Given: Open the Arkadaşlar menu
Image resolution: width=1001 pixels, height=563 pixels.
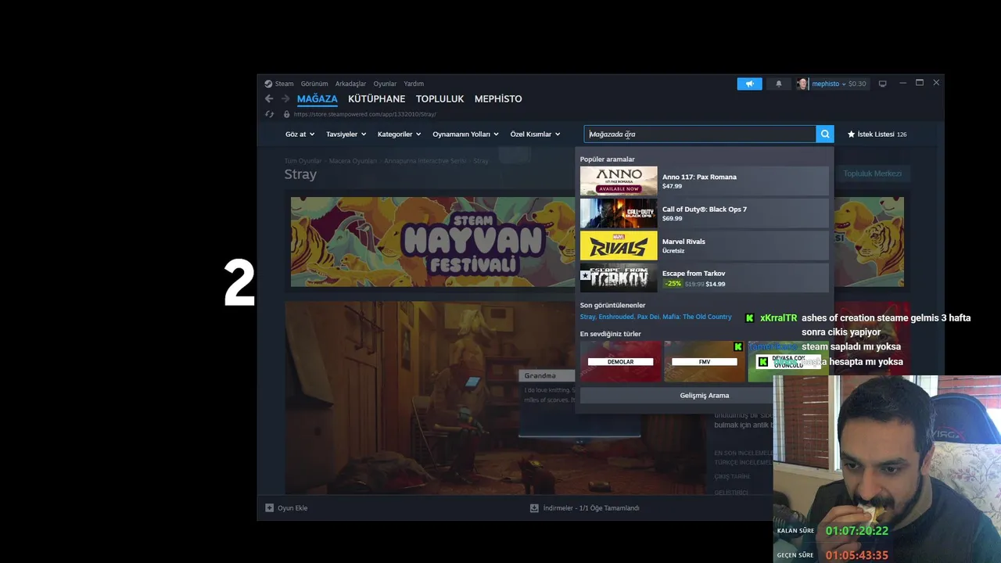Looking at the screenshot, I should pyautogui.click(x=350, y=84).
